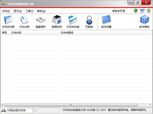Open the 文件夹加密 folder encryption tool
Image resolution: width=153 pixels, height=114 pixels.
pyautogui.click(x=8, y=22)
